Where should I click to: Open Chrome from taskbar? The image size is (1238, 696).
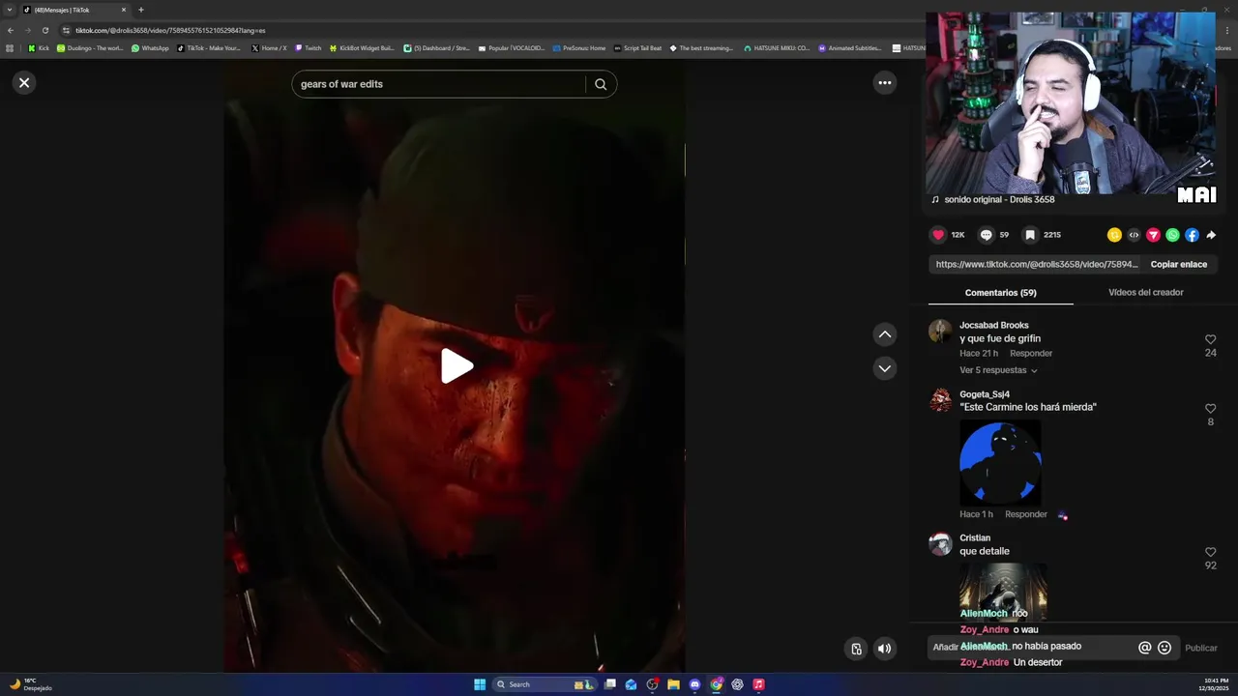(716, 684)
